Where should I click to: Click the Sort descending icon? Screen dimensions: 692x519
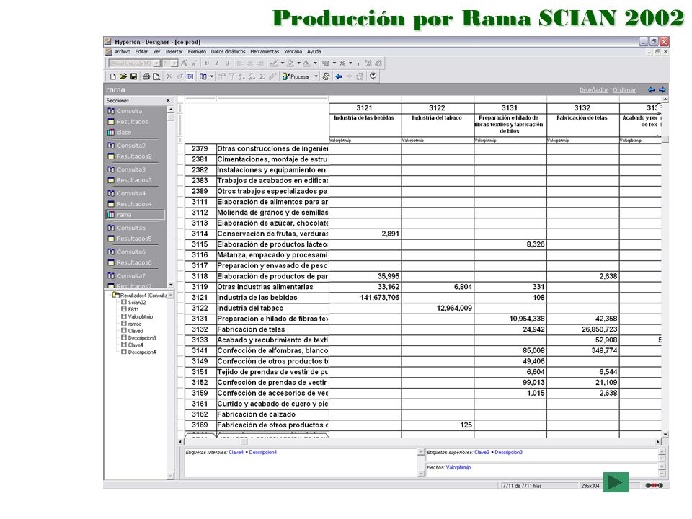(252, 76)
